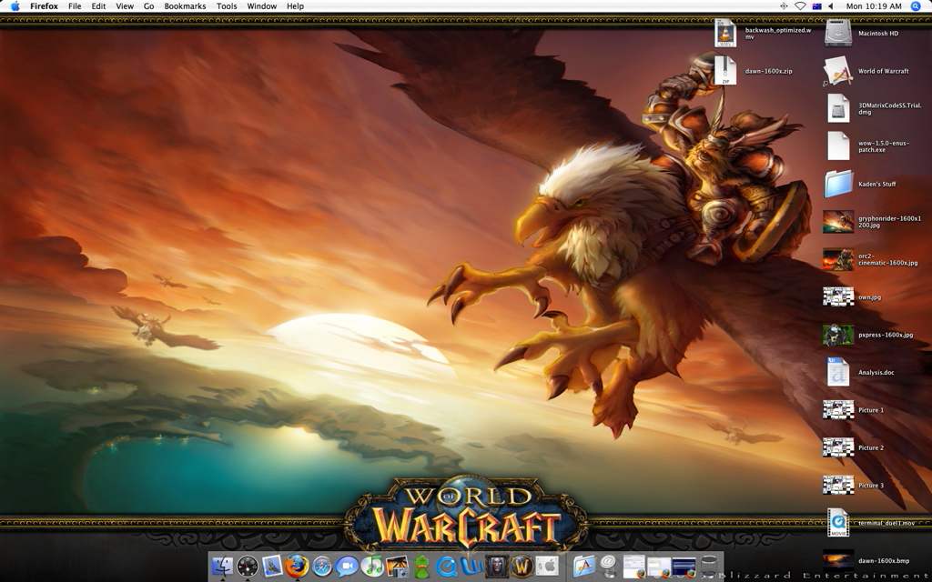Open the View menu
This screenshot has height=582, width=932.
124,6
